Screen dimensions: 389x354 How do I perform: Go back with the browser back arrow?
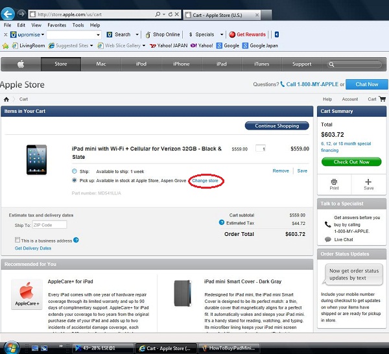[x=8, y=14]
